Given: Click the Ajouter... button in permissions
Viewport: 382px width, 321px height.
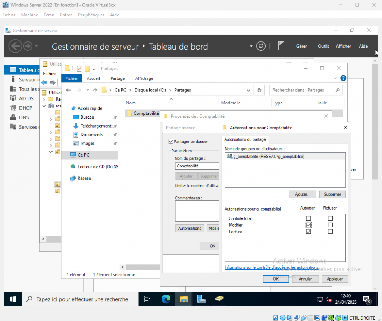Looking at the screenshot, I should 303,194.
